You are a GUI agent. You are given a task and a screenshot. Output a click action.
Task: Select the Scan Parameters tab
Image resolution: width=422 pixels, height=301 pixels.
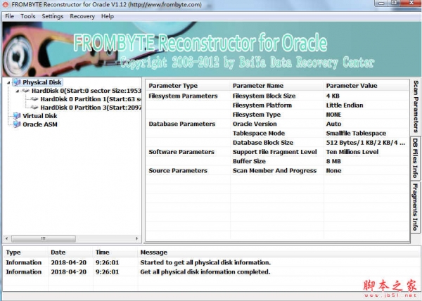[415, 106]
